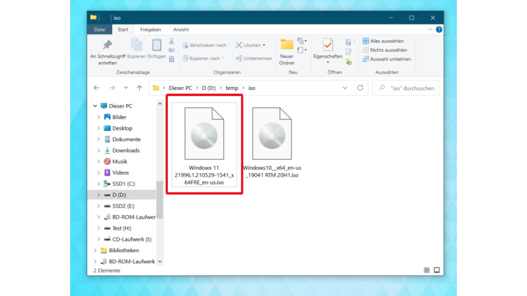The height and width of the screenshot is (296, 527).
Task: Open recent locations dropdown chevron
Action: pos(126,88)
